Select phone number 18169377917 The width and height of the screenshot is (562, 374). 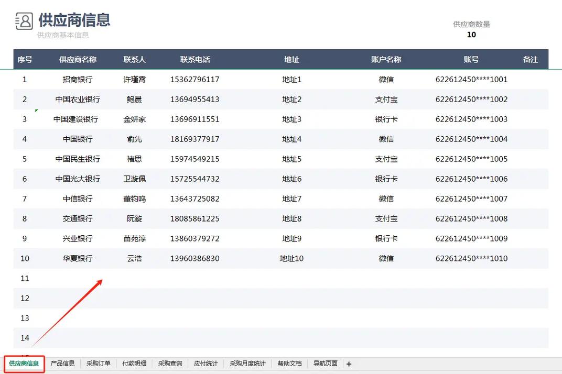(x=194, y=139)
